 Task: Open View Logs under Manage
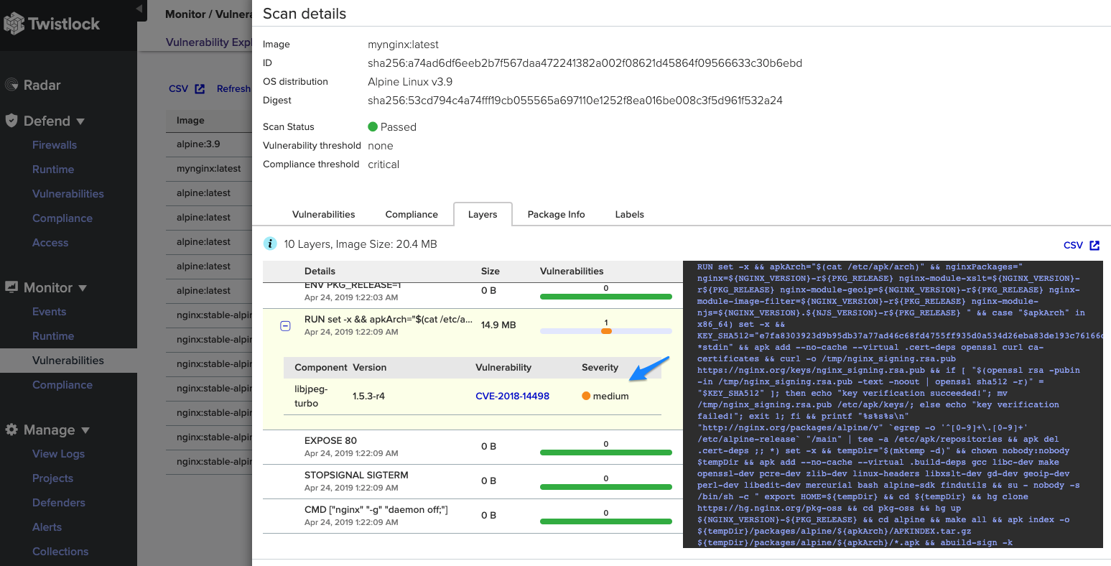click(x=58, y=454)
